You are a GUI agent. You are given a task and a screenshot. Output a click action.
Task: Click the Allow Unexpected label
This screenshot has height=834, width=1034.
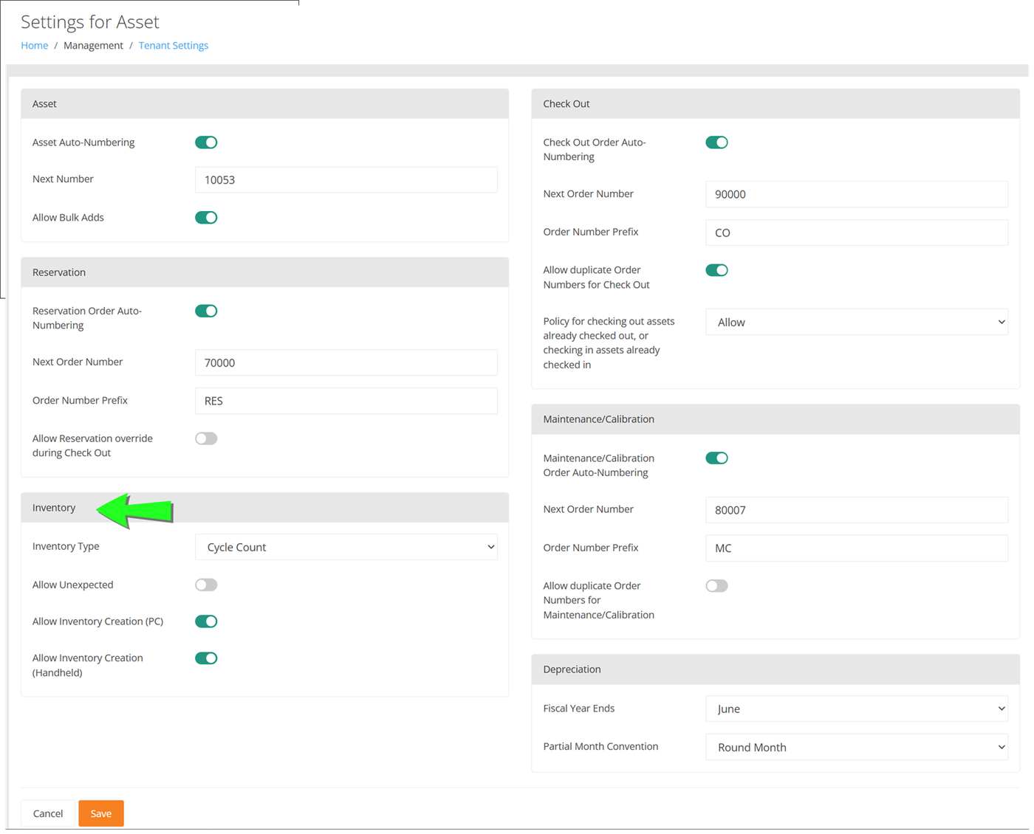[x=73, y=585]
